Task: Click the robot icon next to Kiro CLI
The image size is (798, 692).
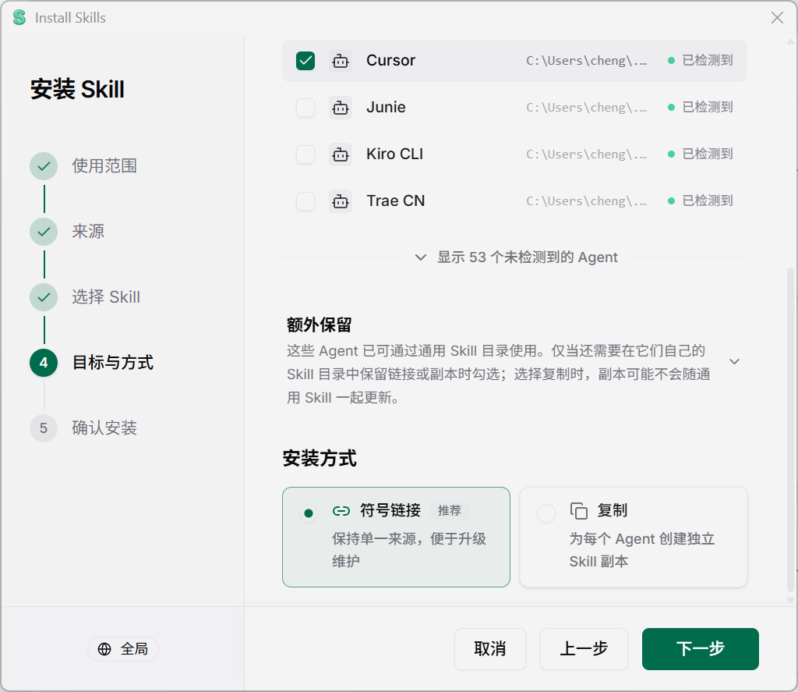Action: [341, 154]
